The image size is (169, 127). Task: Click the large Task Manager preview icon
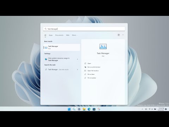point(103,47)
